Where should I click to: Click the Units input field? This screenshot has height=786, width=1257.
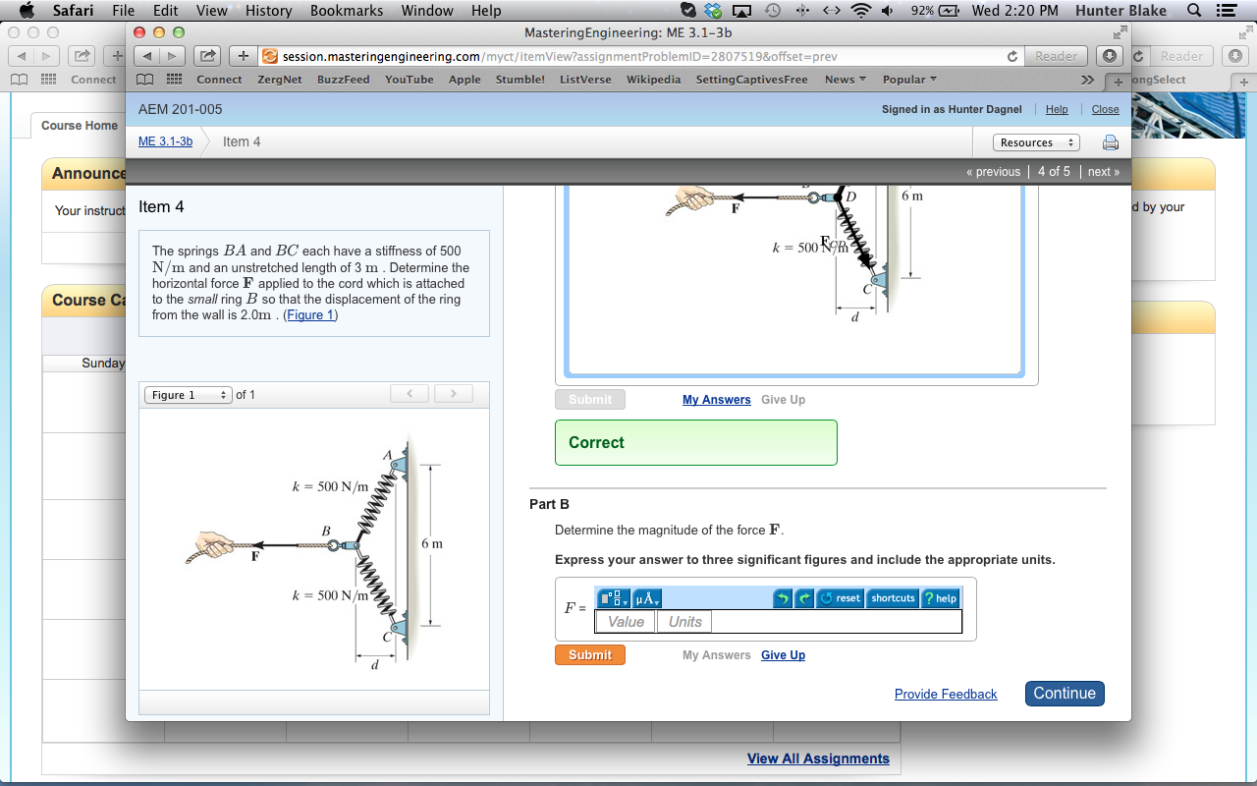tap(684, 622)
